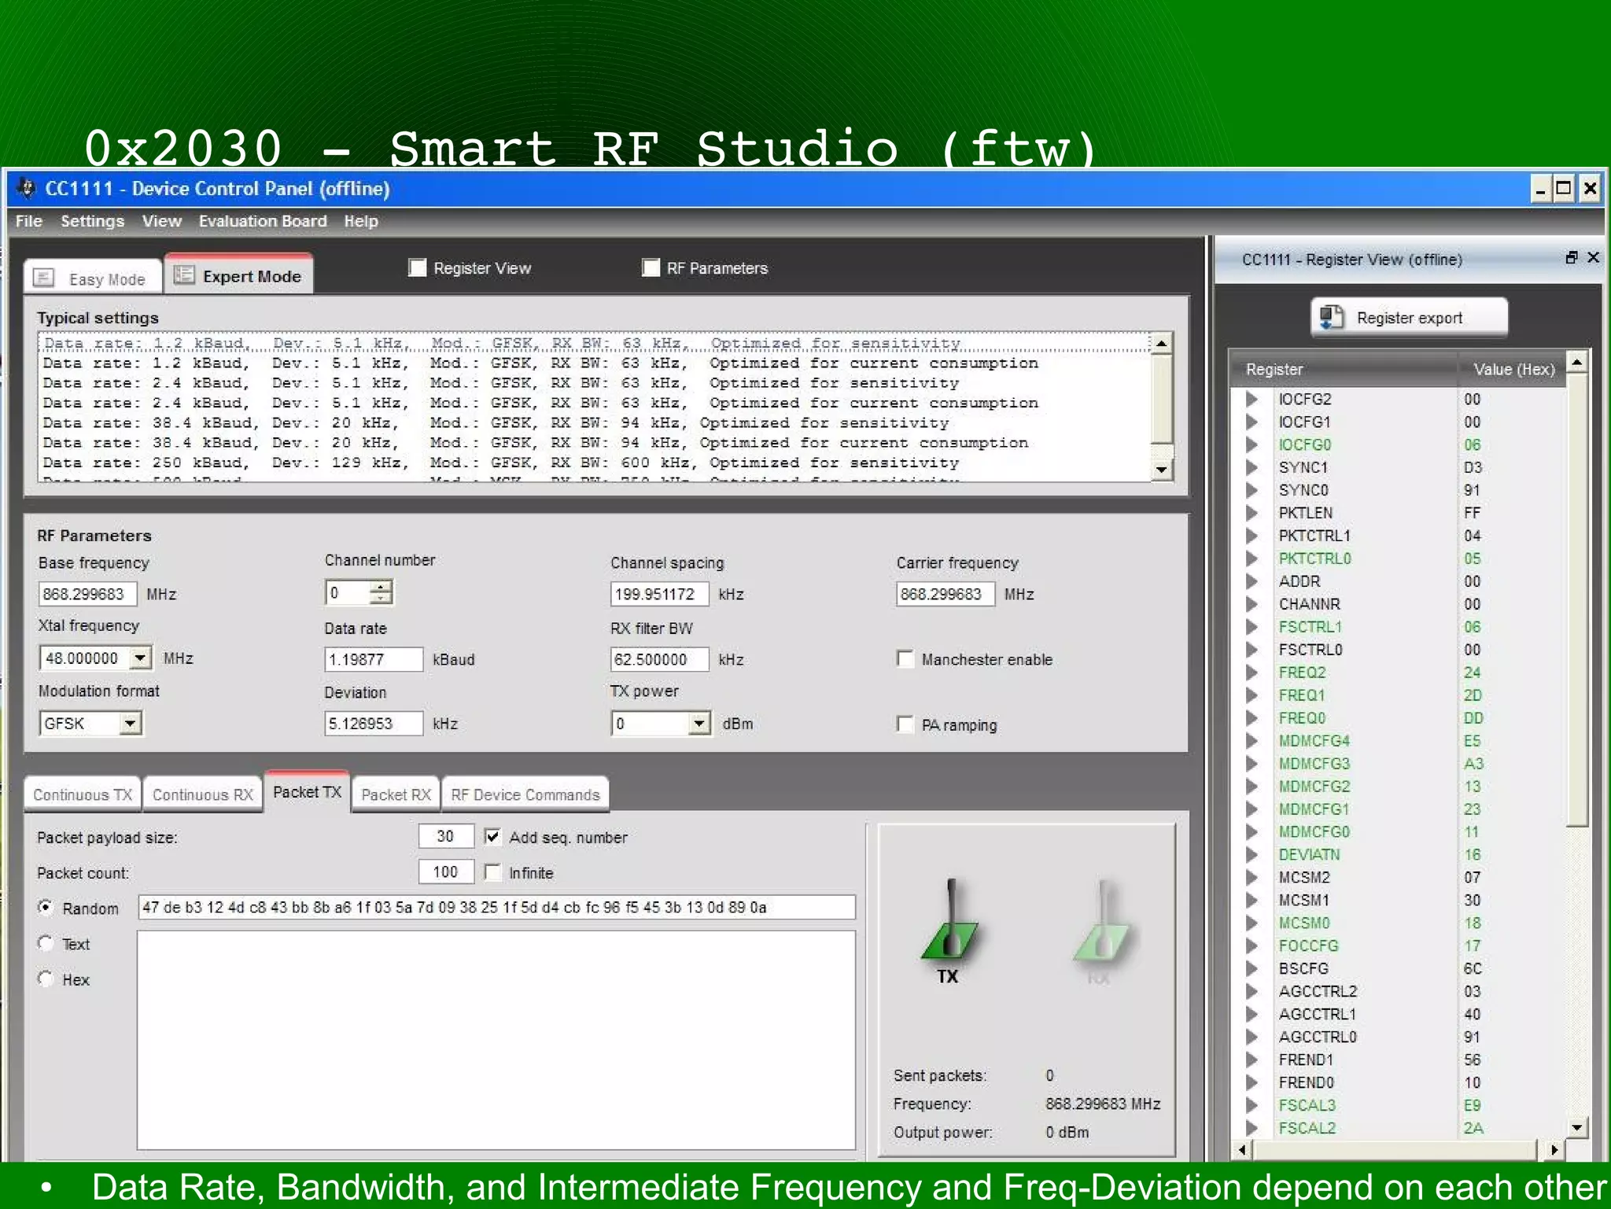The image size is (1611, 1209).
Task: Open the RF Device Commands tab
Action: (x=525, y=794)
